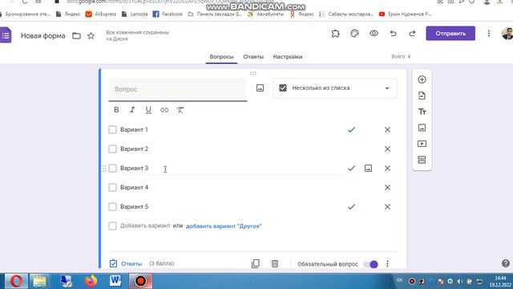
Task: Add title and description from sidebar
Action: point(422,112)
